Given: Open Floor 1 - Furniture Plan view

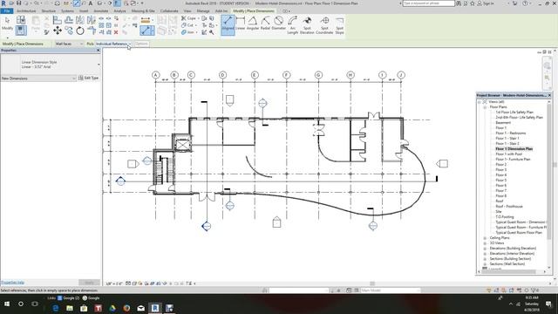Looking at the screenshot, I should click(513, 159).
